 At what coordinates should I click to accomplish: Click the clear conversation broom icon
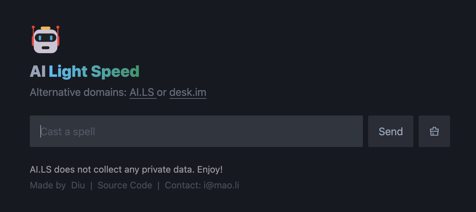434,131
